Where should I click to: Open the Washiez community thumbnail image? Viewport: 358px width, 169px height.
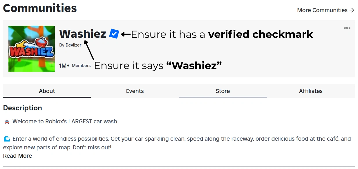pos(32,49)
